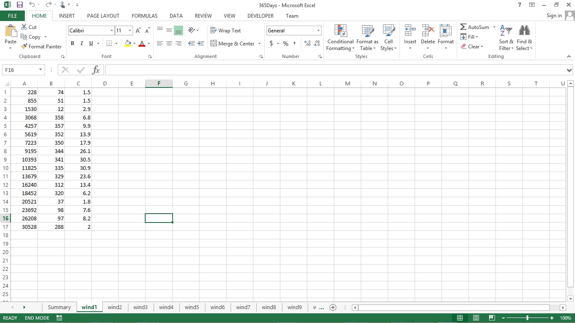Switch to the FORMULAS ribbon tab
575x323 pixels.
(144, 16)
